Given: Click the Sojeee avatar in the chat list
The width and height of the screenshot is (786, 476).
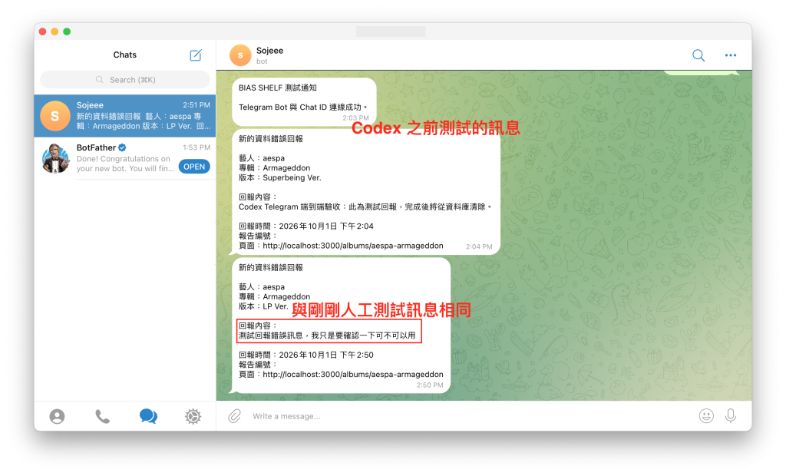Looking at the screenshot, I should click(x=55, y=116).
